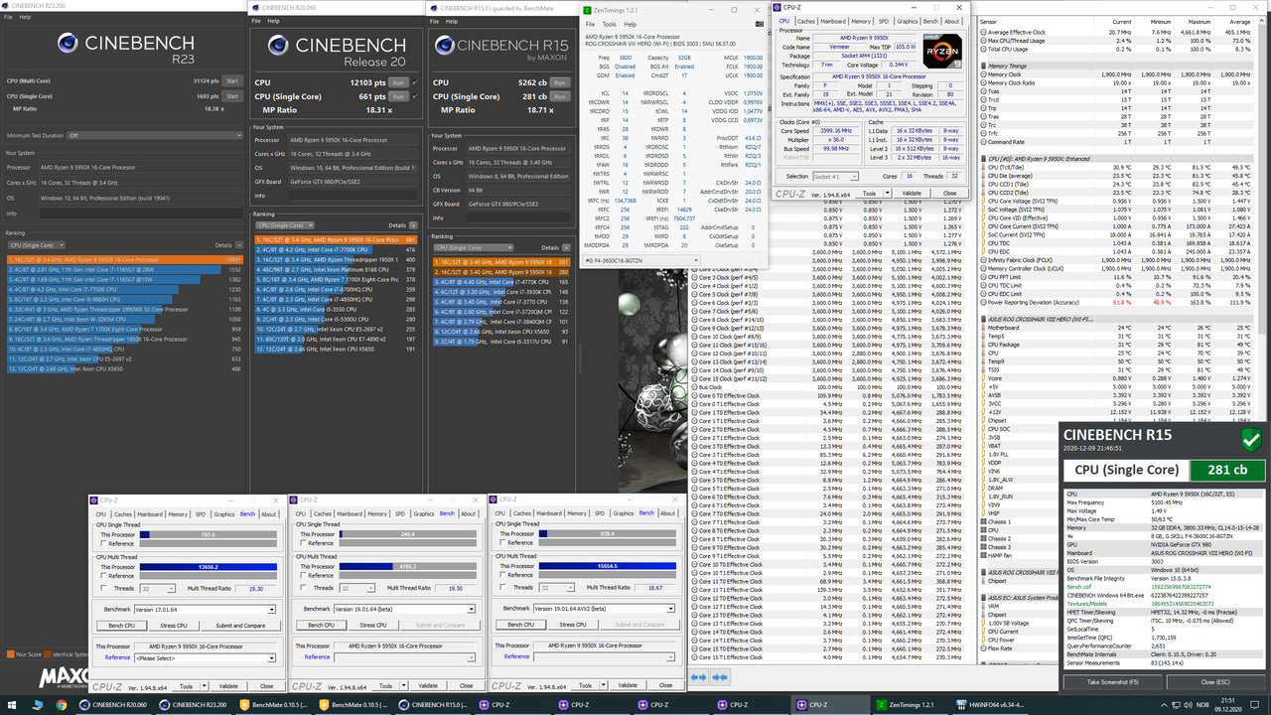This screenshot has width=1271, height=715.
Task: Open ZenTimings memory module dropdown
Action: 641,260
